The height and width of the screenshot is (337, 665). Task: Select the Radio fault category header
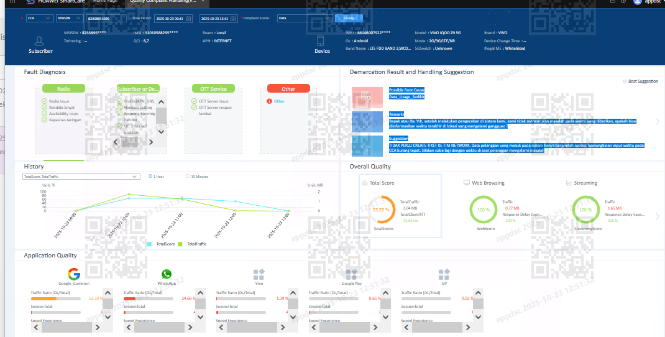63,89
